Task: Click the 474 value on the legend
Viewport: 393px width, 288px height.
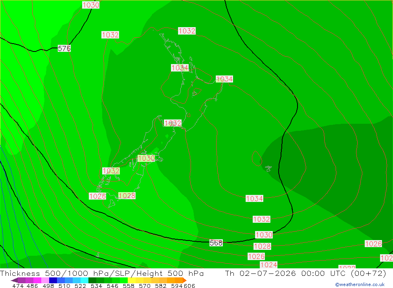Action: tap(18, 286)
